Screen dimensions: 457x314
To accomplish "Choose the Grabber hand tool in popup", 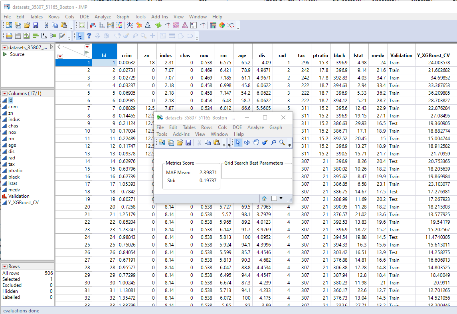I will [x=256, y=143].
